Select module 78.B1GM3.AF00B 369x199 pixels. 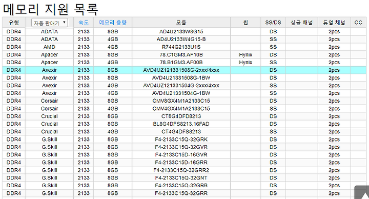pos(181,63)
